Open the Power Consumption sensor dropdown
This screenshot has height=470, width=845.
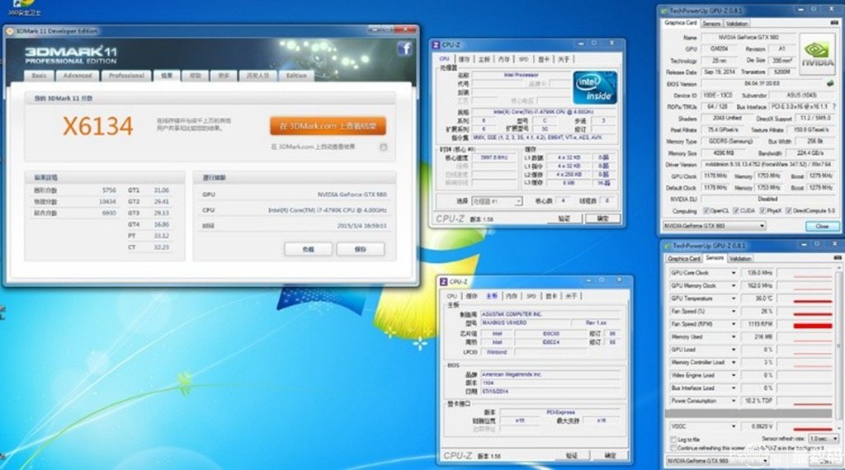(734, 401)
